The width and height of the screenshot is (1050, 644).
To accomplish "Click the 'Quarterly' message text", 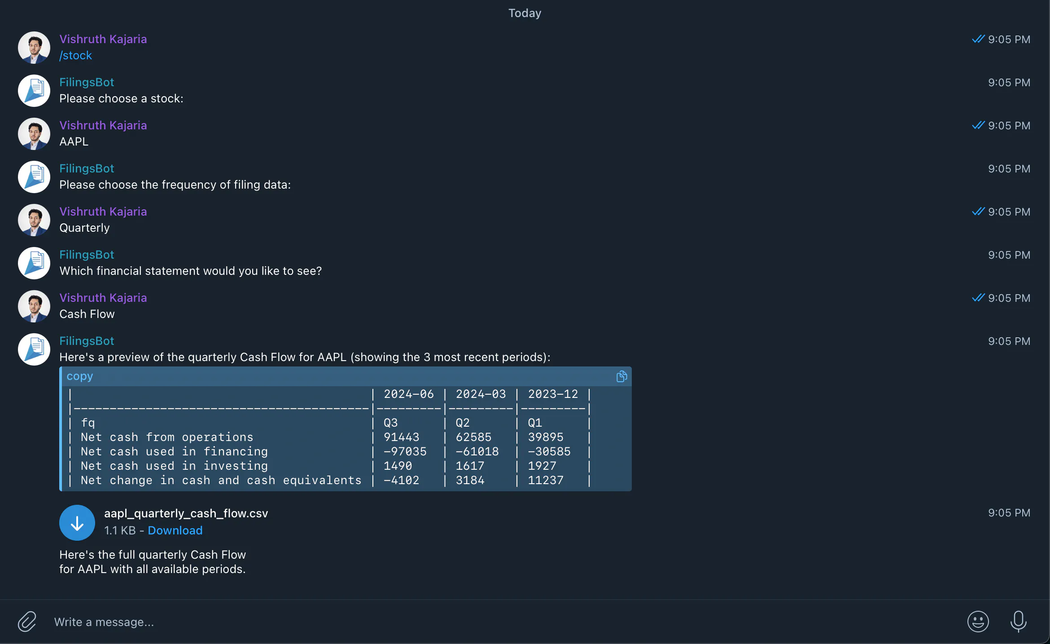I will point(84,228).
